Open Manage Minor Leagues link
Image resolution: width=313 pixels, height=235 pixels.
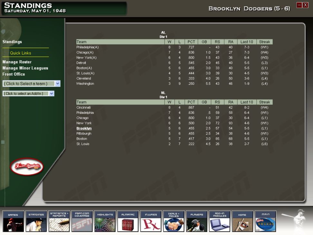(25, 68)
